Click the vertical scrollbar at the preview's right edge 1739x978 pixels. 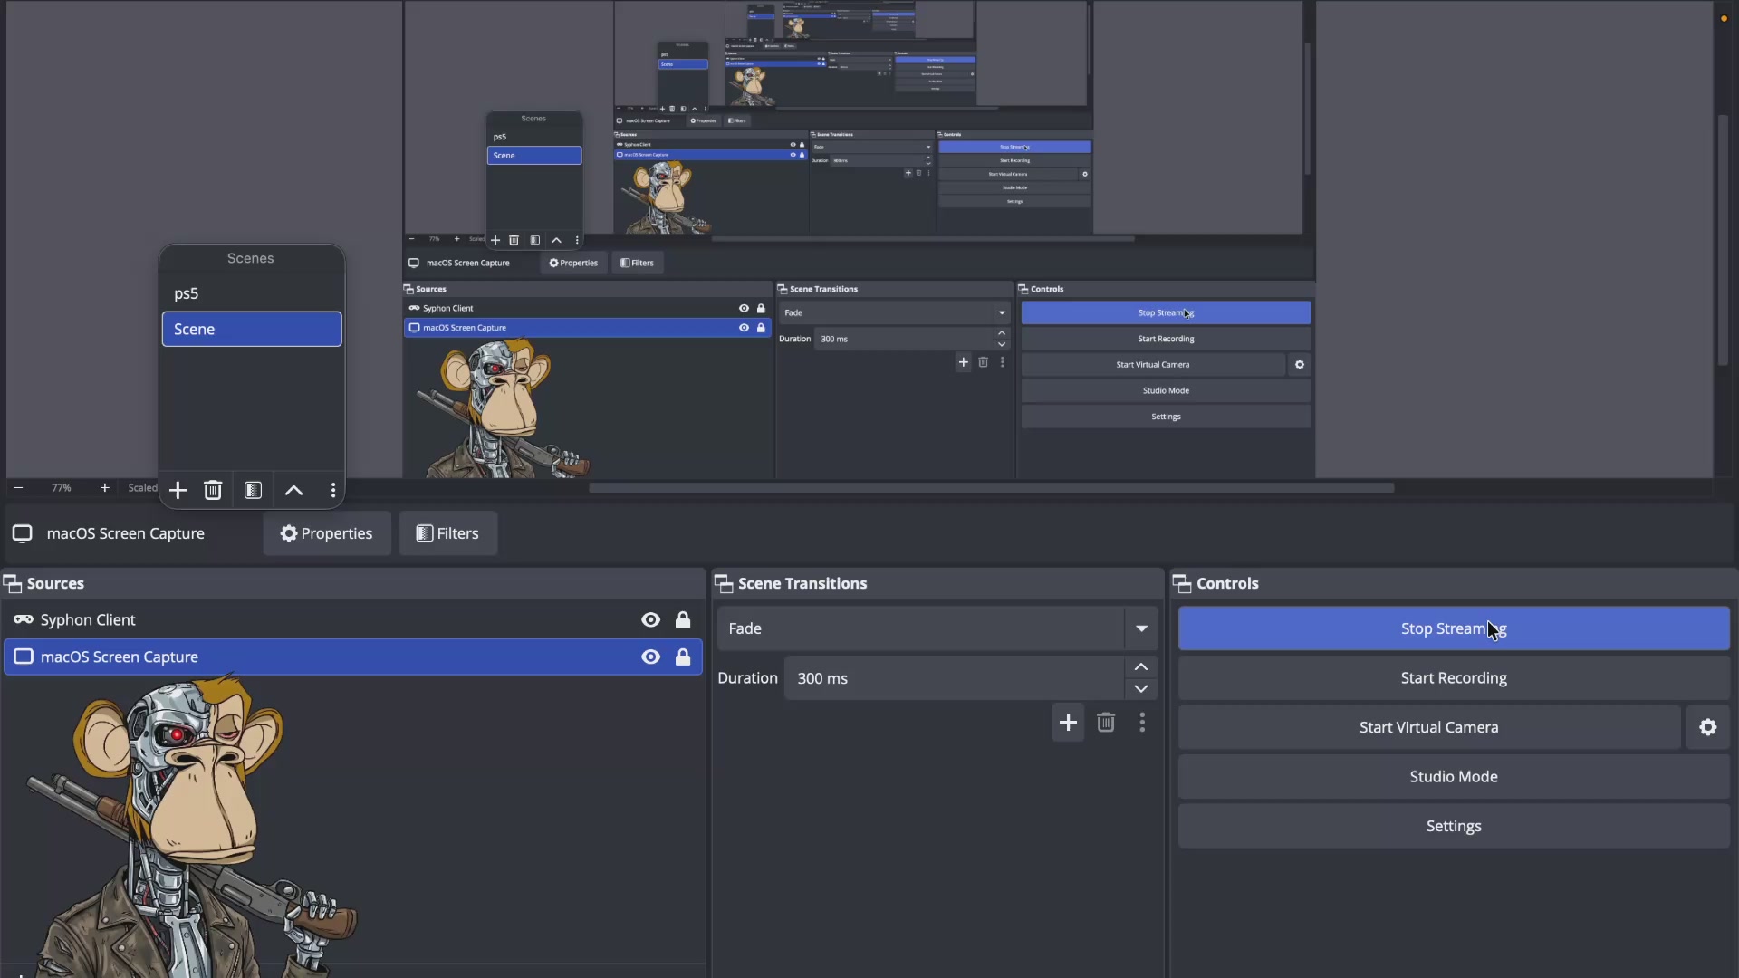point(1723,240)
